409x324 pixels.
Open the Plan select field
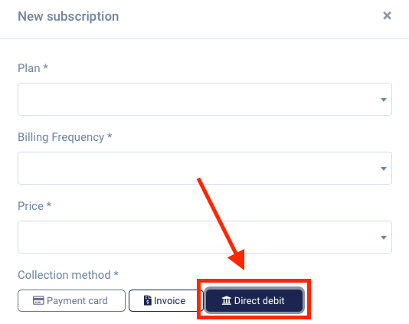(204, 99)
